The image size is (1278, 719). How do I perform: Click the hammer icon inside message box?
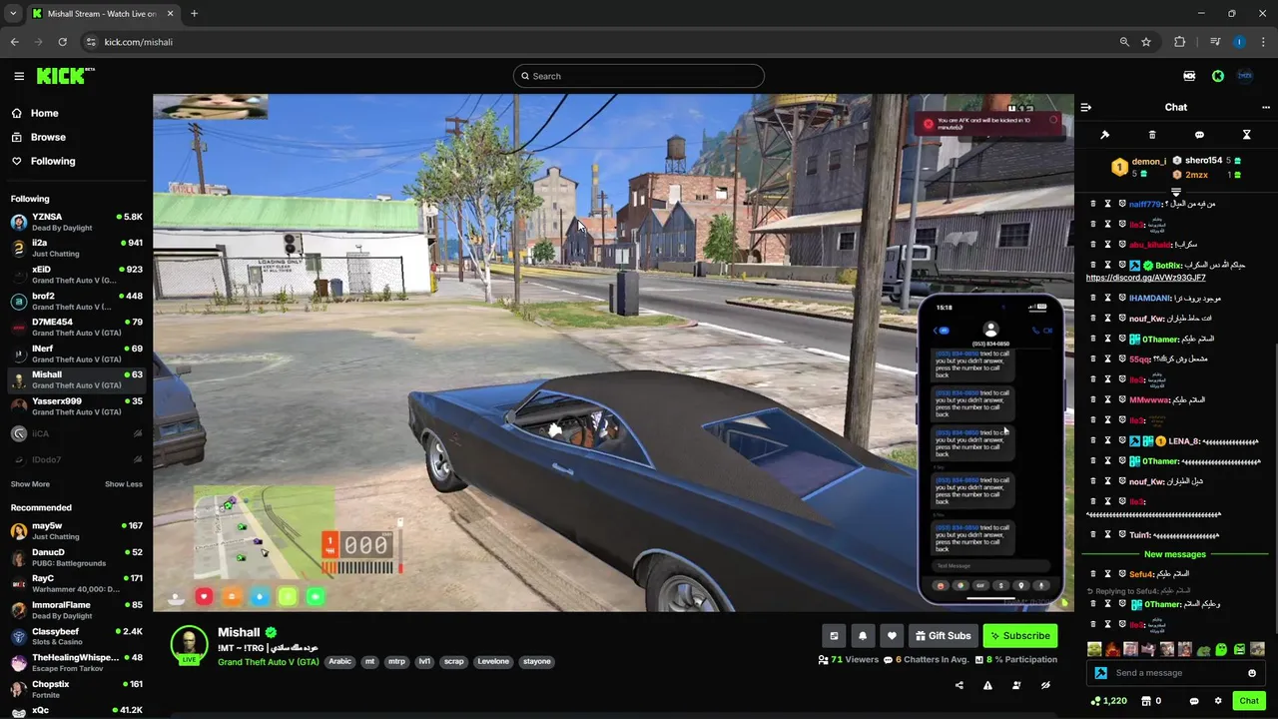pos(1101,673)
